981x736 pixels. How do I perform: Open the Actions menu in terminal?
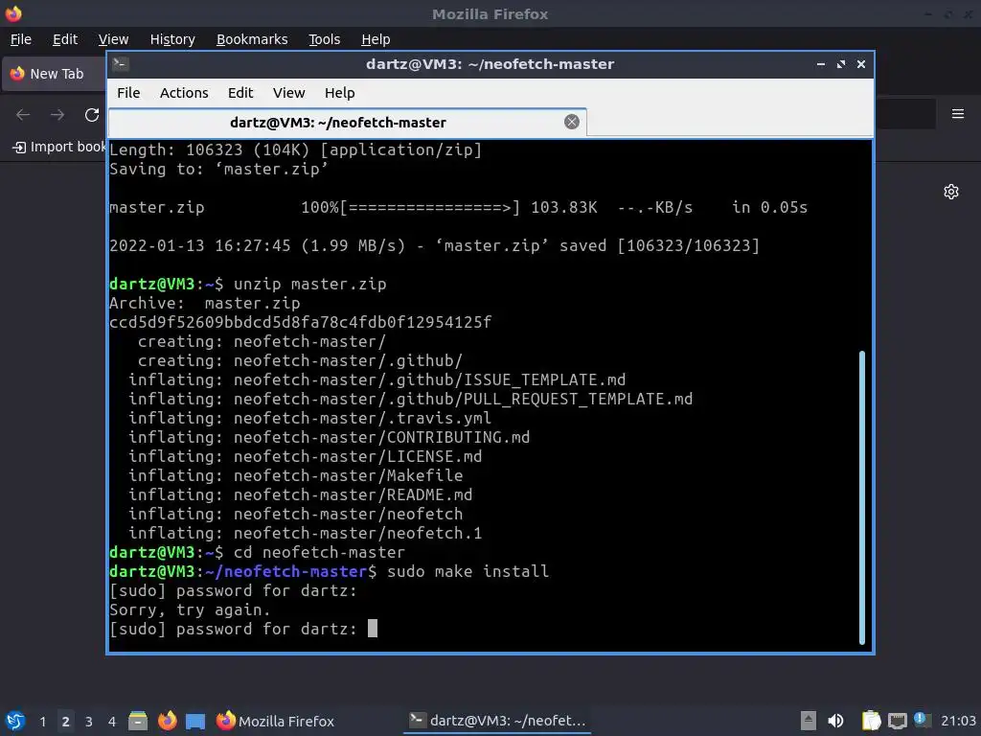(184, 93)
